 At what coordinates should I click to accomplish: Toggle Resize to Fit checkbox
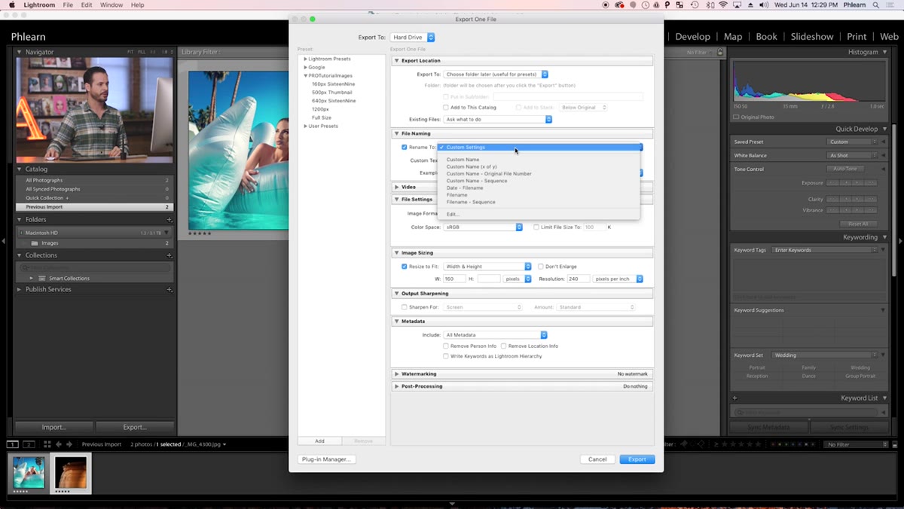[405, 267]
